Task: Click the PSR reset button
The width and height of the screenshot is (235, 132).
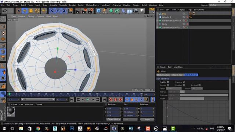Action: [x=152, y=11]
